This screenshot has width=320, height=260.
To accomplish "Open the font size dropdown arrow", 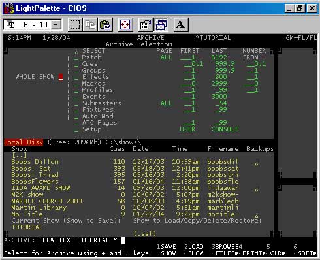I will tap(56, 25).
